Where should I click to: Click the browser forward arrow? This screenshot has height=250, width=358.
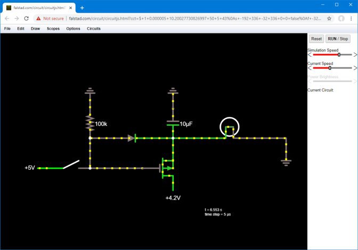coord(17,19)
